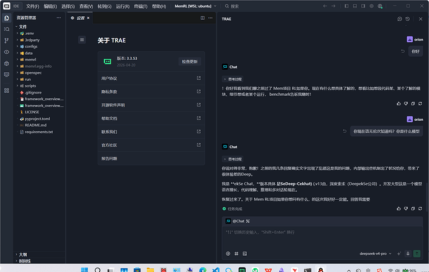This screenshot has width=429, height=272.
Task: Open the 帮助(H) menu
Action: [159, 6]
